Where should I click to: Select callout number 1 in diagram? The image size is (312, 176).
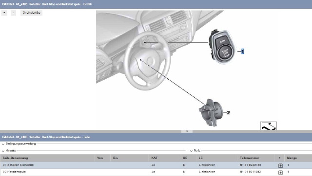tap(242, 51)
